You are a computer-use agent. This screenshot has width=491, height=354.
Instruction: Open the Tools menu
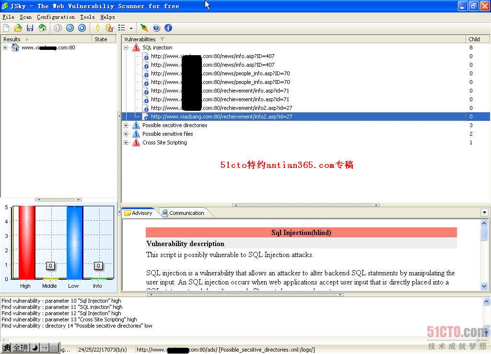pyautogui.click(x=87, y=17)
